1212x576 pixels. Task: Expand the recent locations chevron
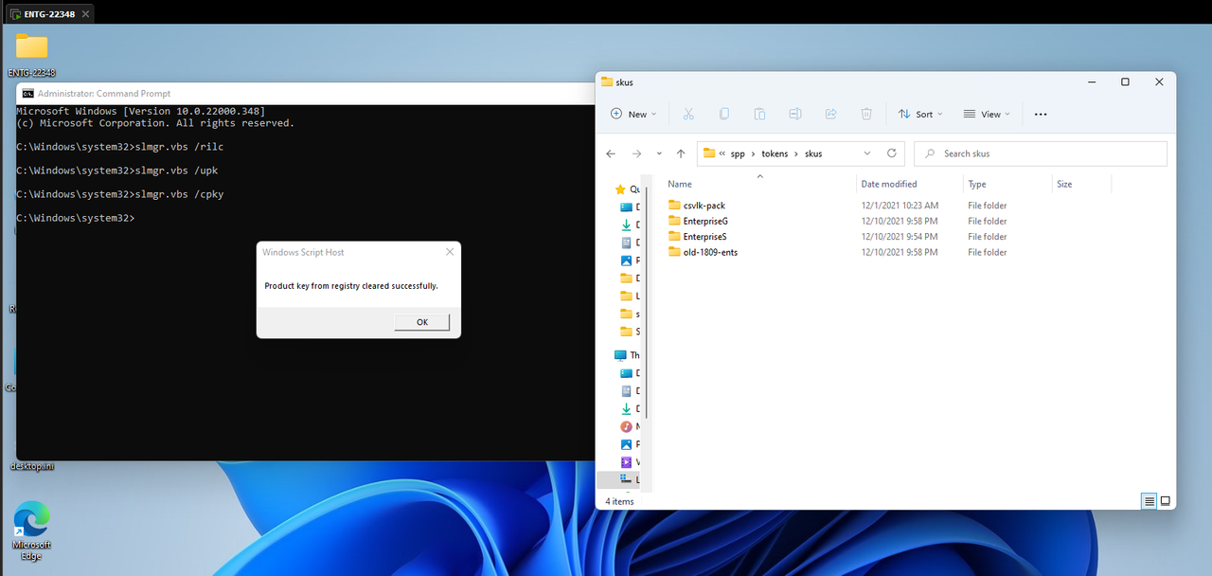click(x=659, y=153)
